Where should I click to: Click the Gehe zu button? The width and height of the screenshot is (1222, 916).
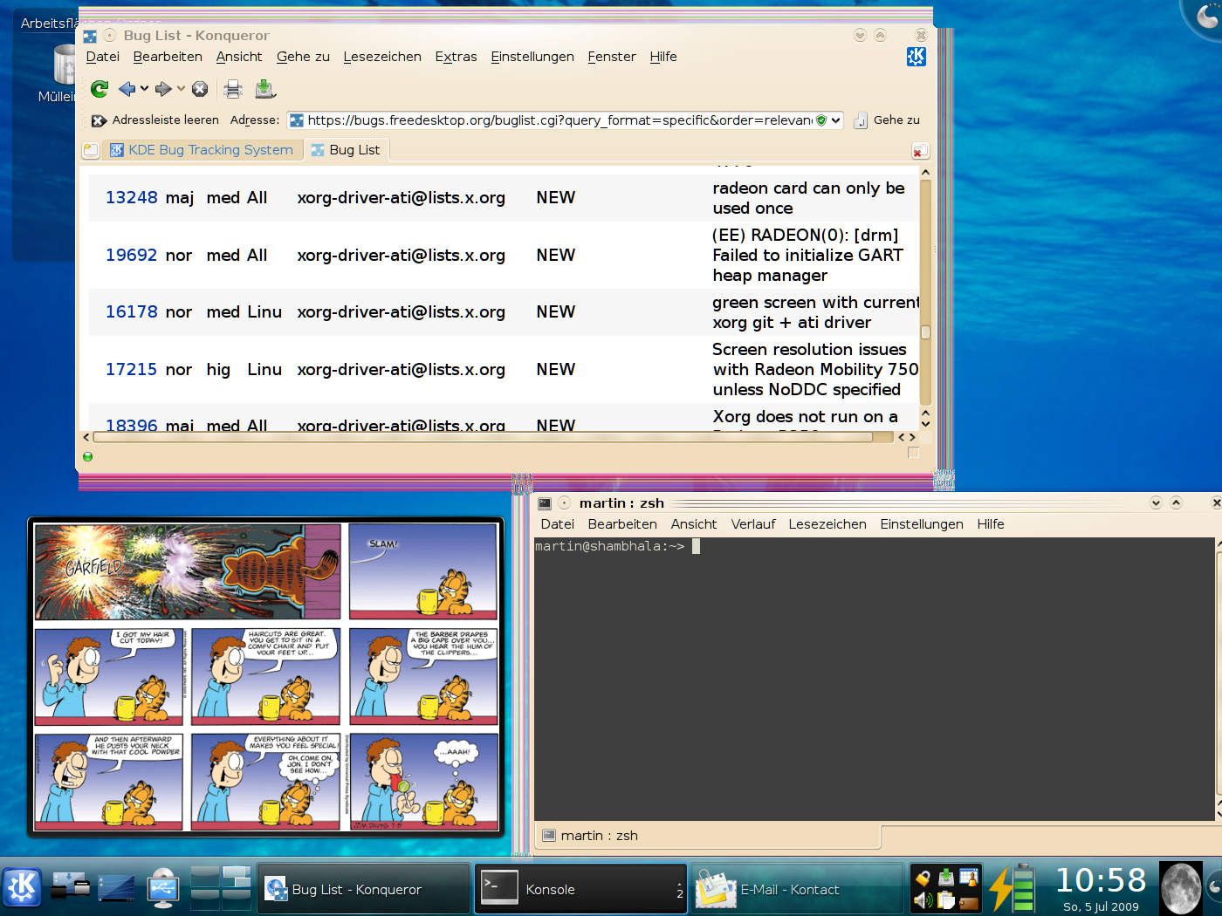coord(887,120)
